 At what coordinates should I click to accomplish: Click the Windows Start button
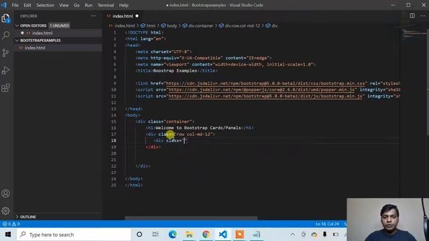[x=8, y=234]
